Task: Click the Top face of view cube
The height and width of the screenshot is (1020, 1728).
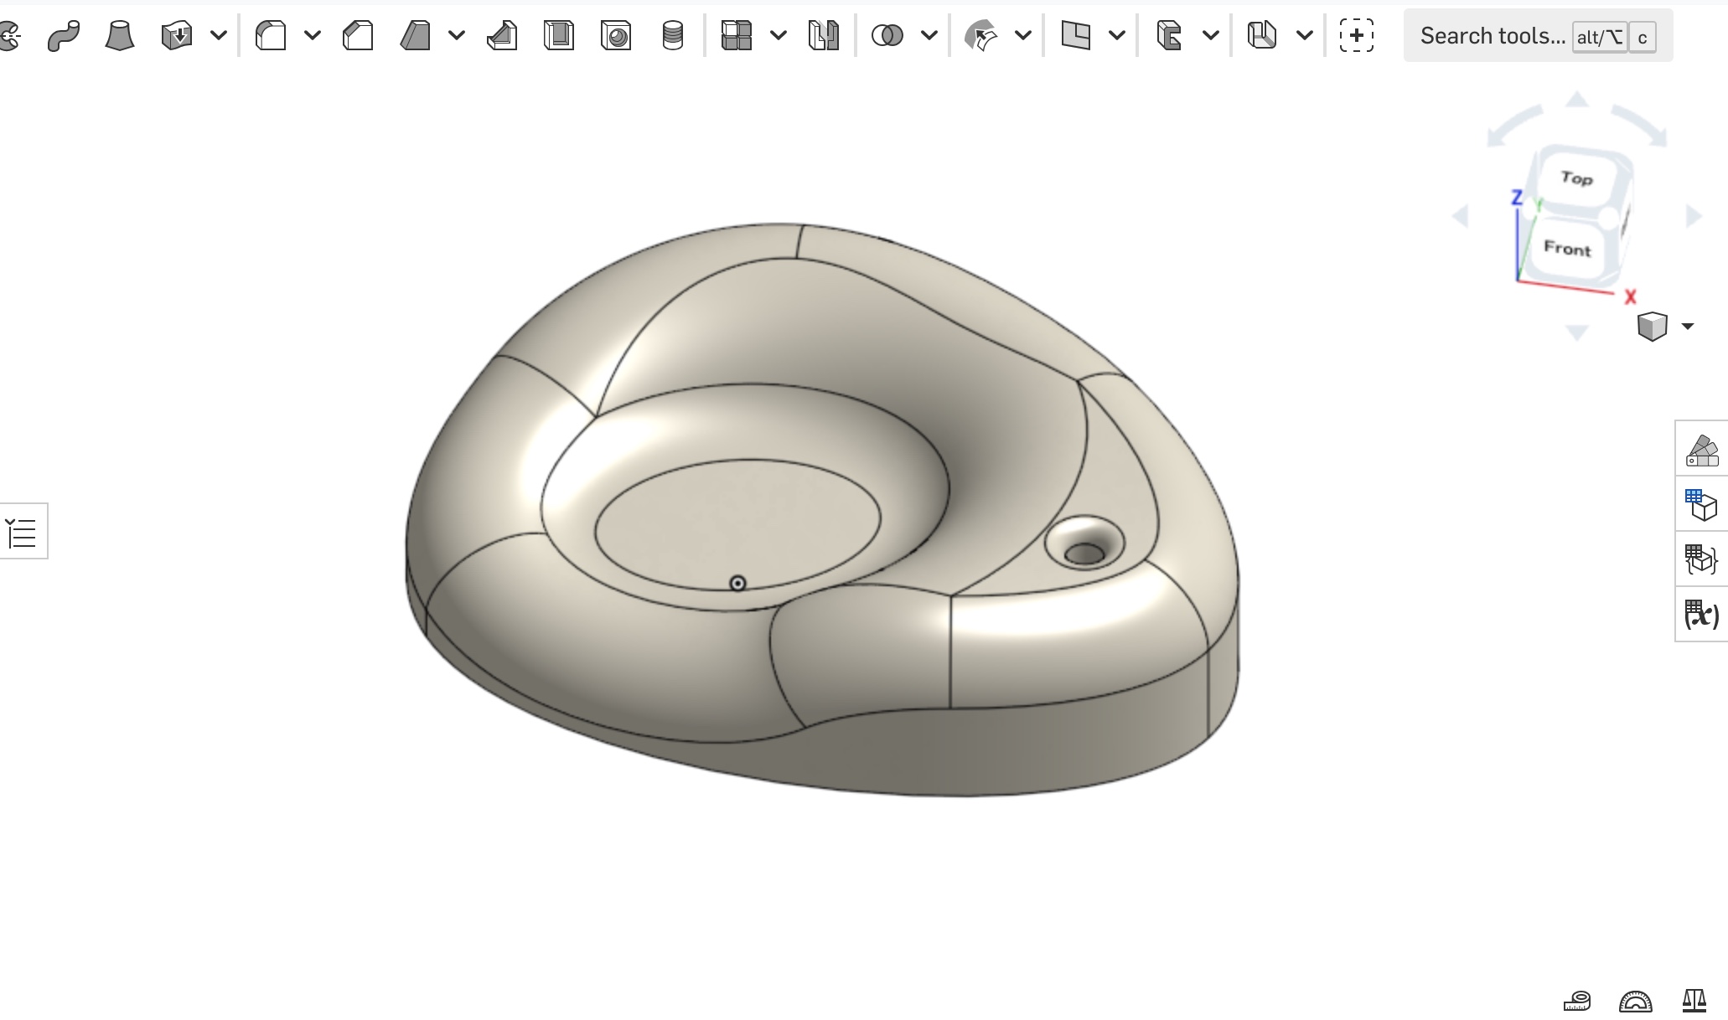Action: [x=1576, y=178]
